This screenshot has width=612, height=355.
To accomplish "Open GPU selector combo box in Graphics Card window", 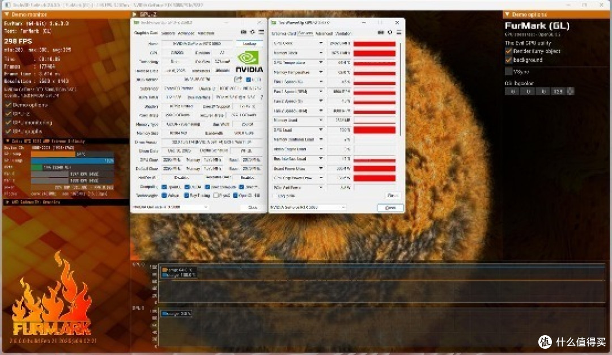I will (171, 207).
